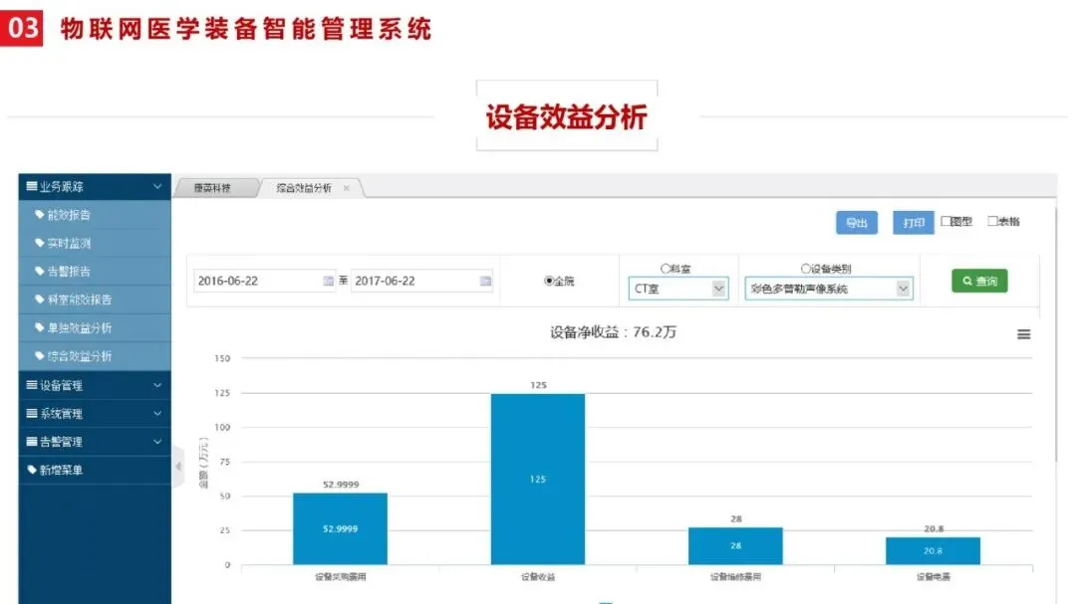This screenshot has width=1076, height=604.
Task: Open 单独效益分析 in the sidebar
Action: 95,327
